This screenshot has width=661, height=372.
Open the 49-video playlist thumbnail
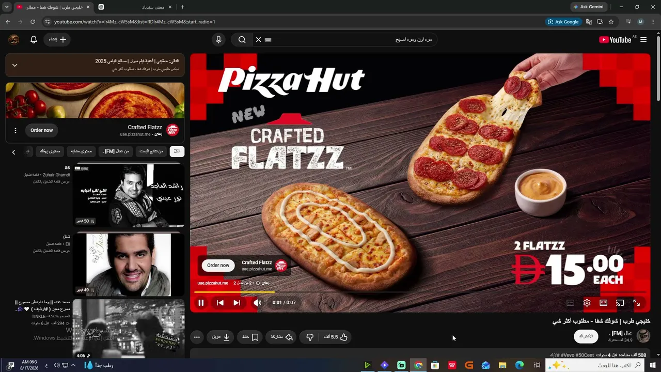coord(129,265)
